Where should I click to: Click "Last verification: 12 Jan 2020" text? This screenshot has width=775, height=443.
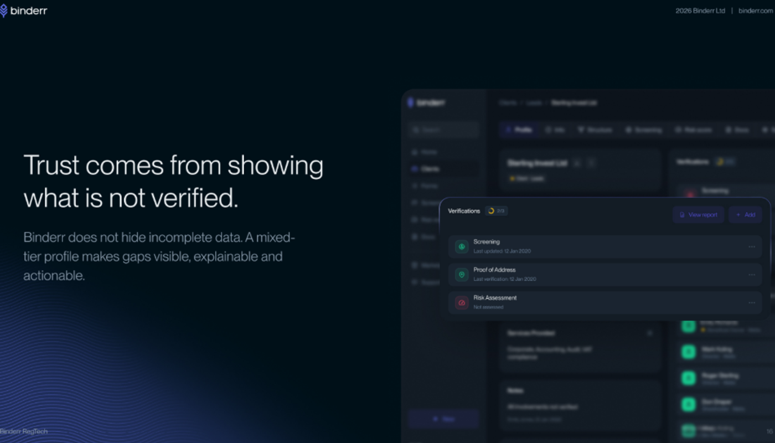(505, 279)
